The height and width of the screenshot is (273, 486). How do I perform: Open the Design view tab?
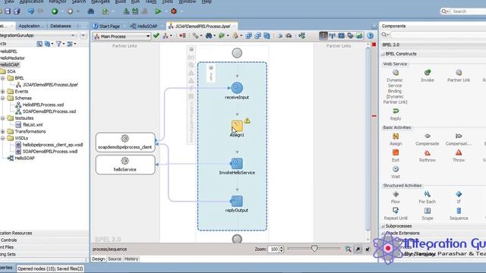click(98, 259)
